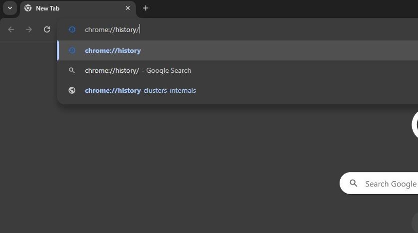Open a new tab with plus button

145,8
